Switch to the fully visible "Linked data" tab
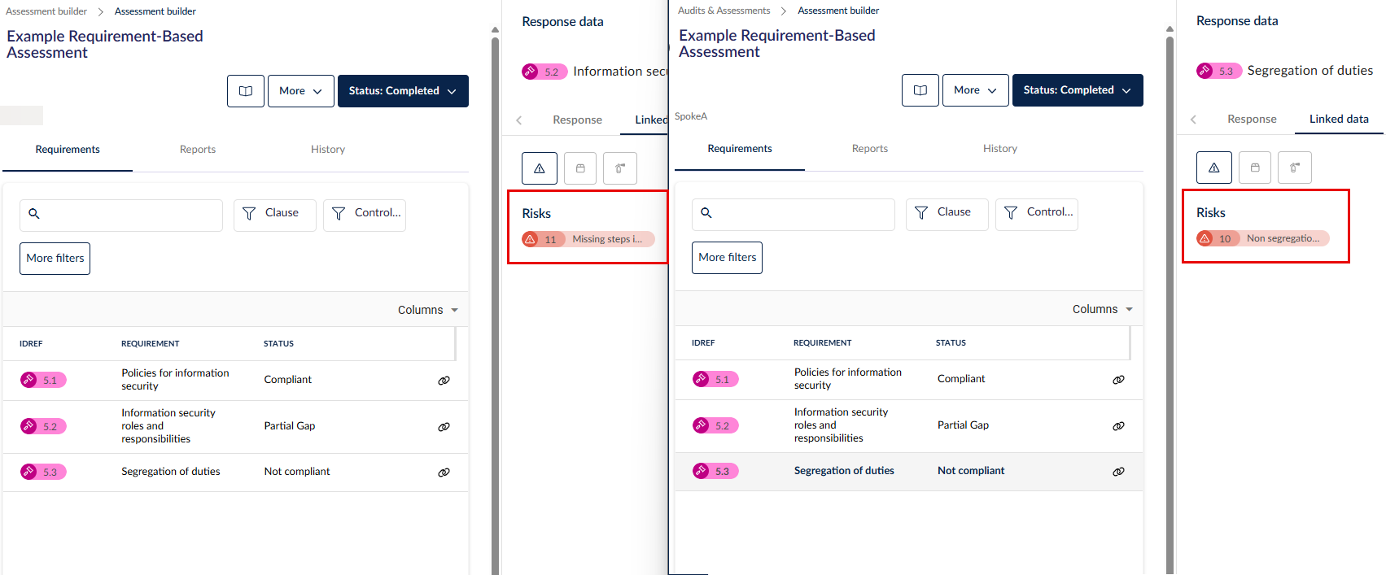 point(1338,119)
